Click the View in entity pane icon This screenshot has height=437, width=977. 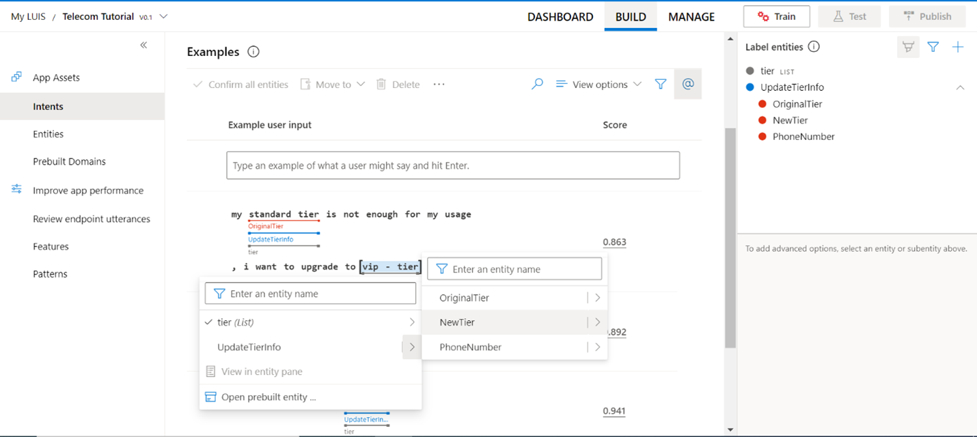tap(211, 371)
